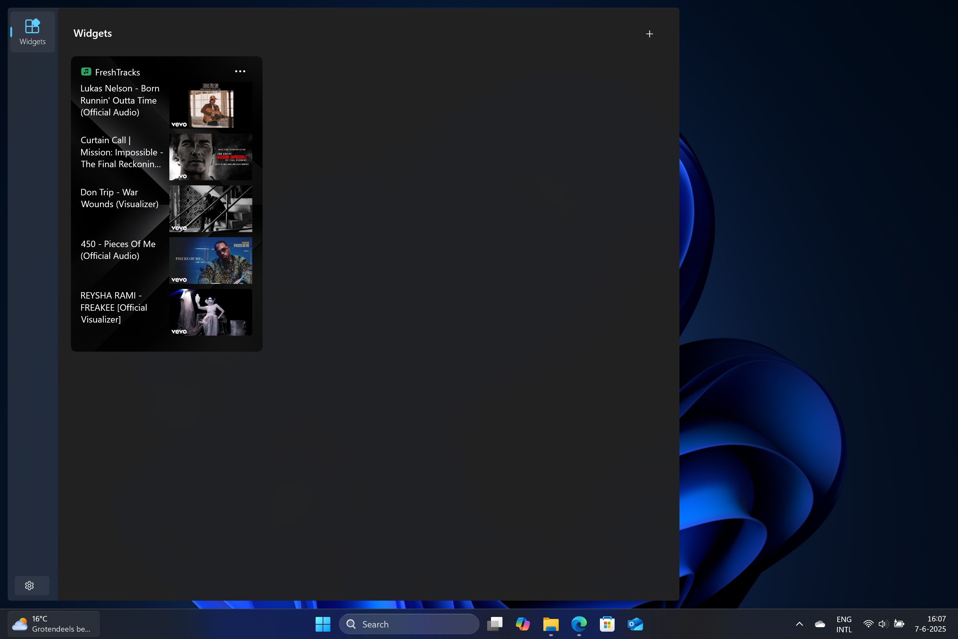The height and width of the screenshot is (639, 958).
Task: Open the weather widget button on taskbar
Action: [53, 624]
